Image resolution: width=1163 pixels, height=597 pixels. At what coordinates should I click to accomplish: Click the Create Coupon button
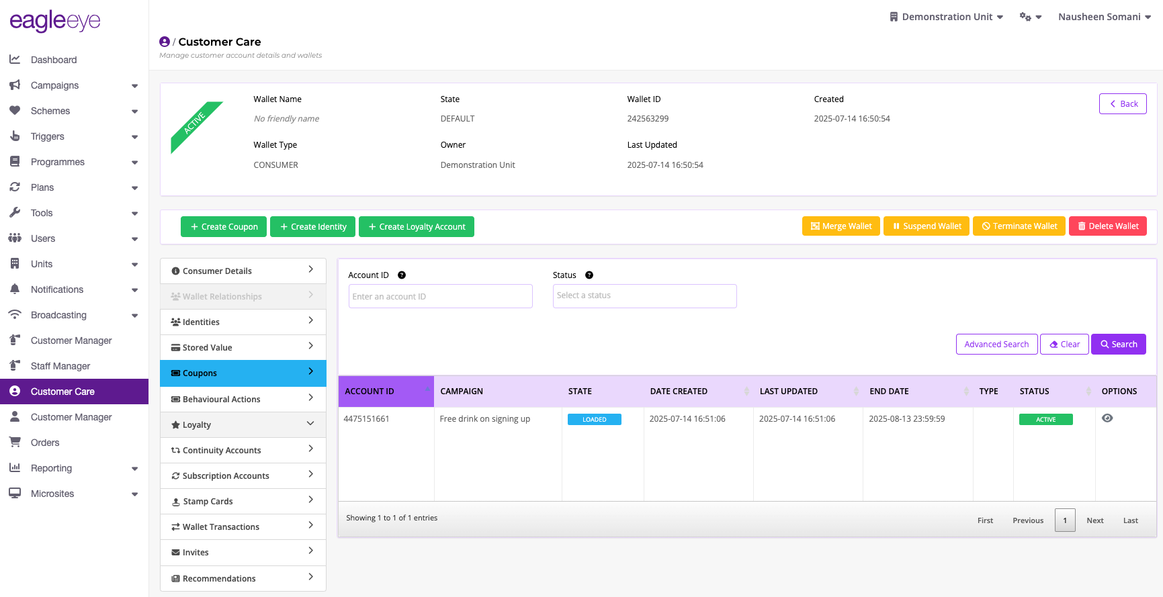coord(224,227)
